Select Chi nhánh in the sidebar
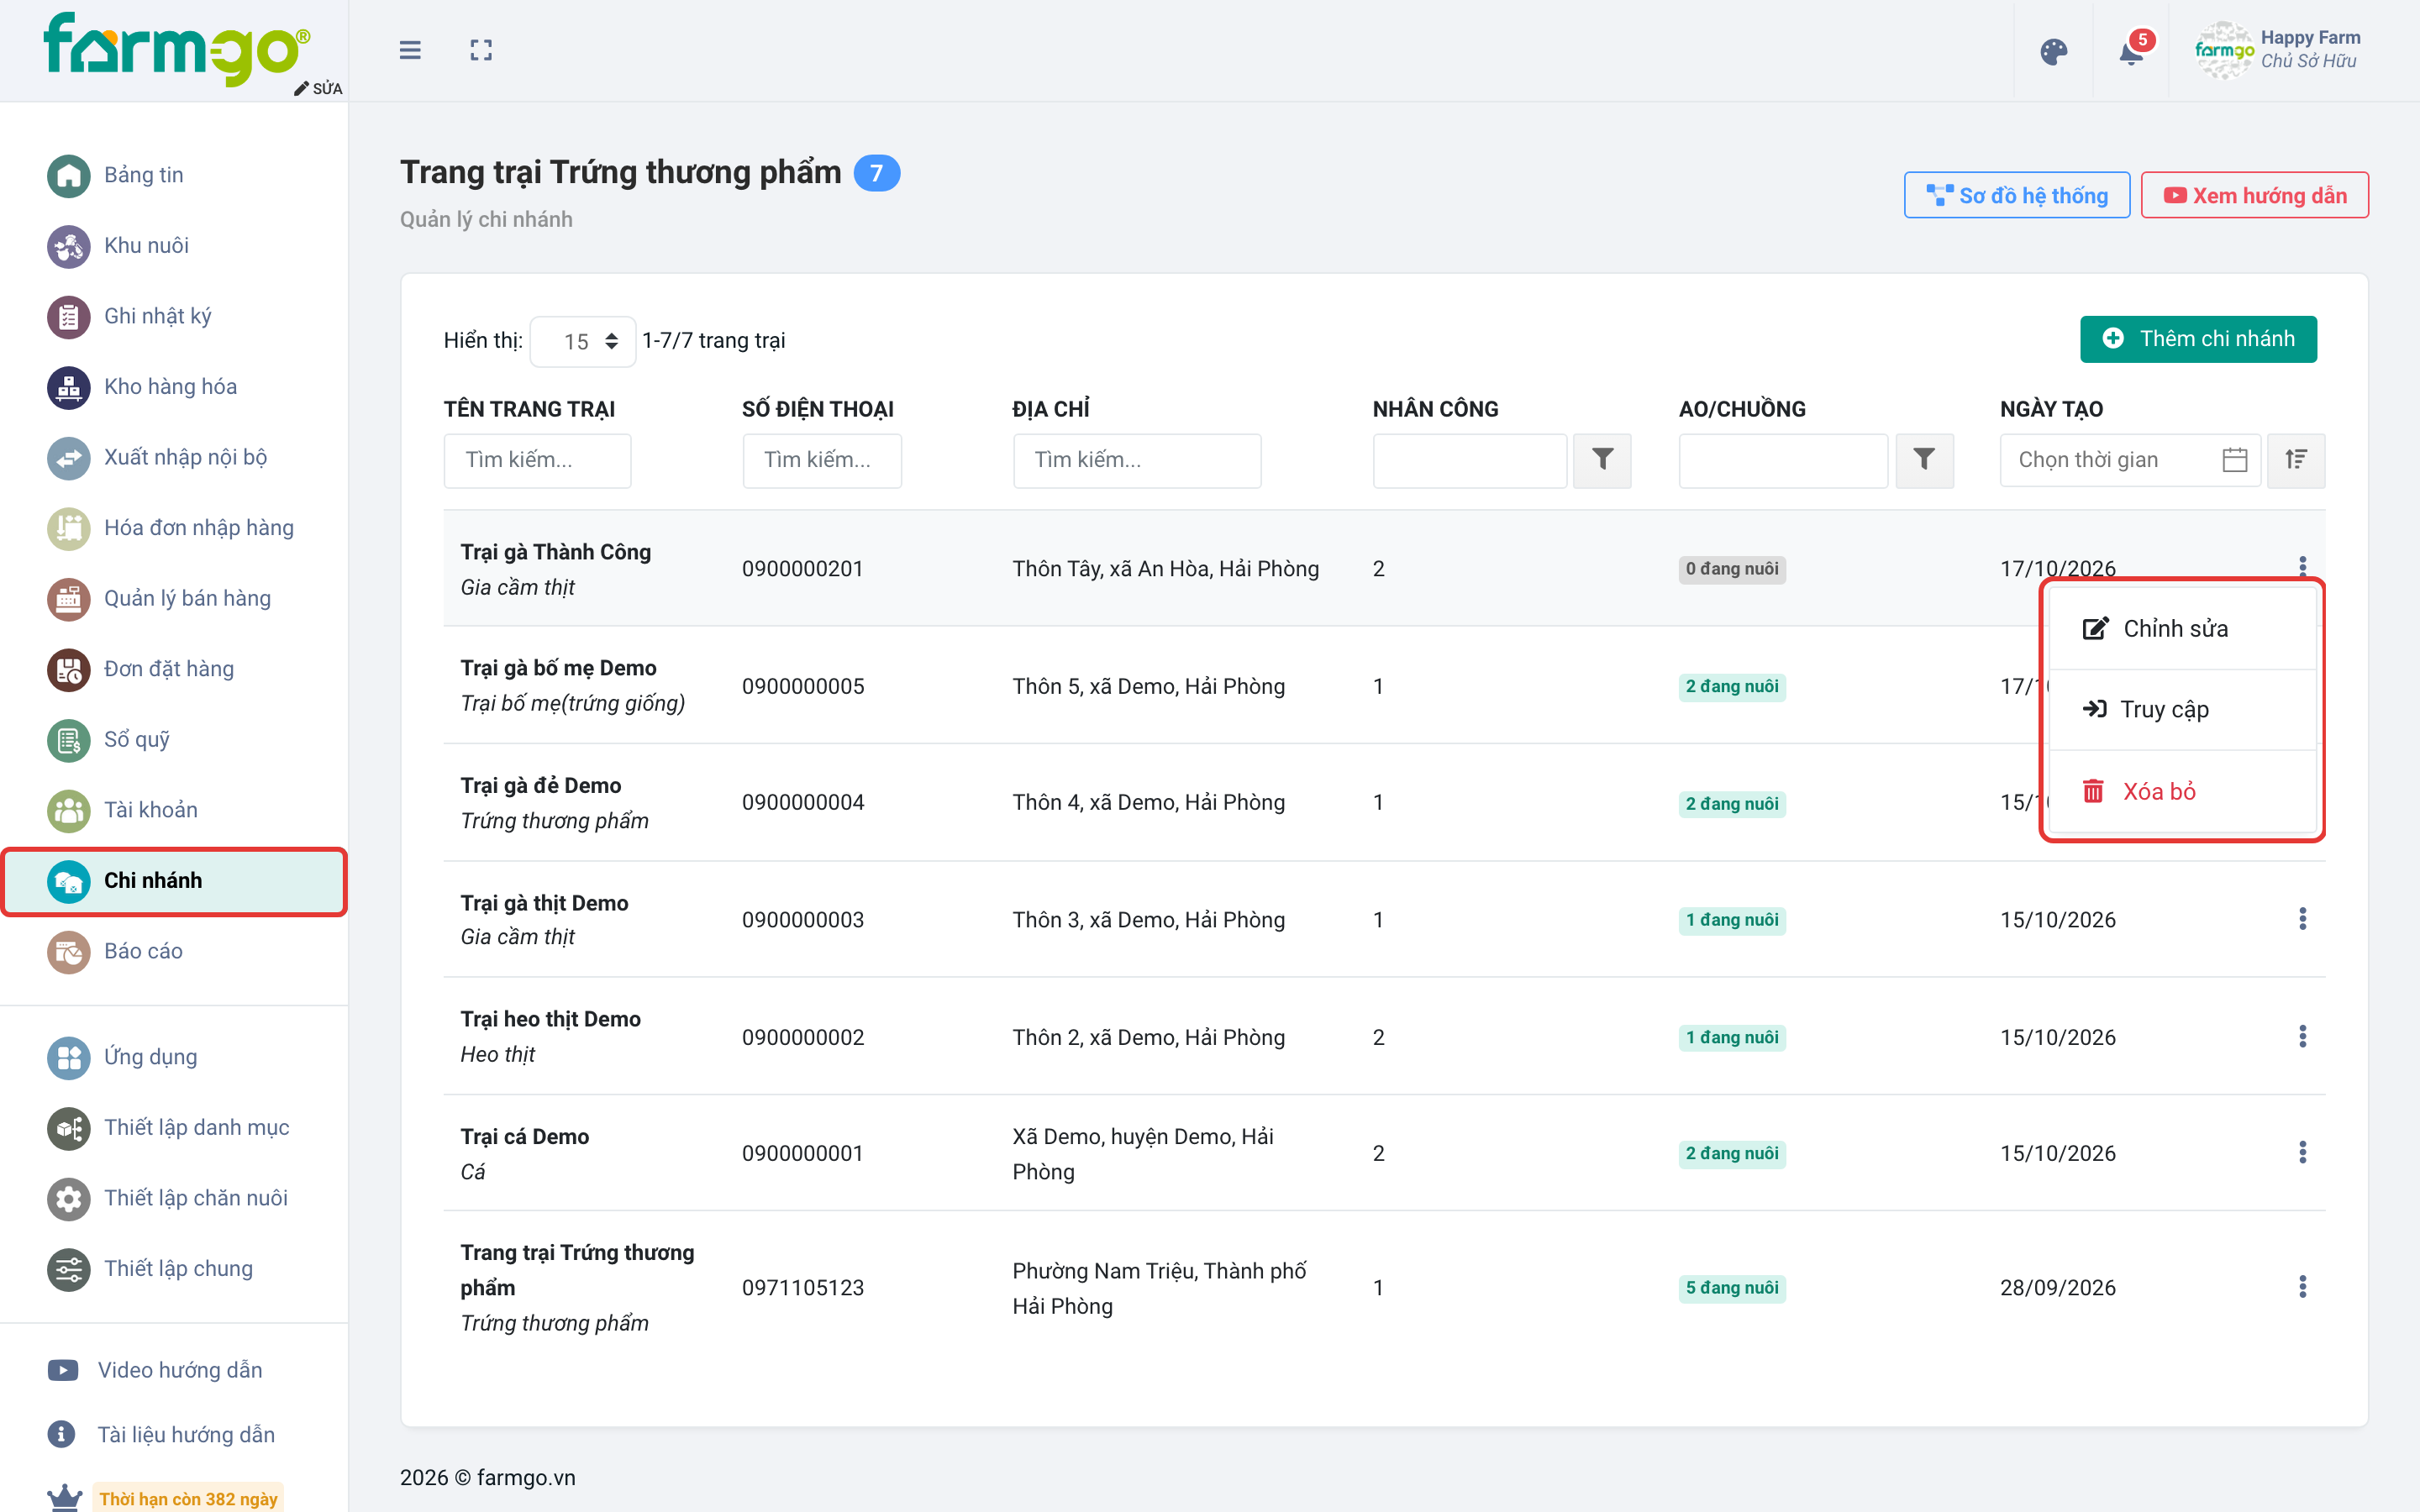Image resolution: width=2420 pixels, height=1512 pixels. click(174, 881)
